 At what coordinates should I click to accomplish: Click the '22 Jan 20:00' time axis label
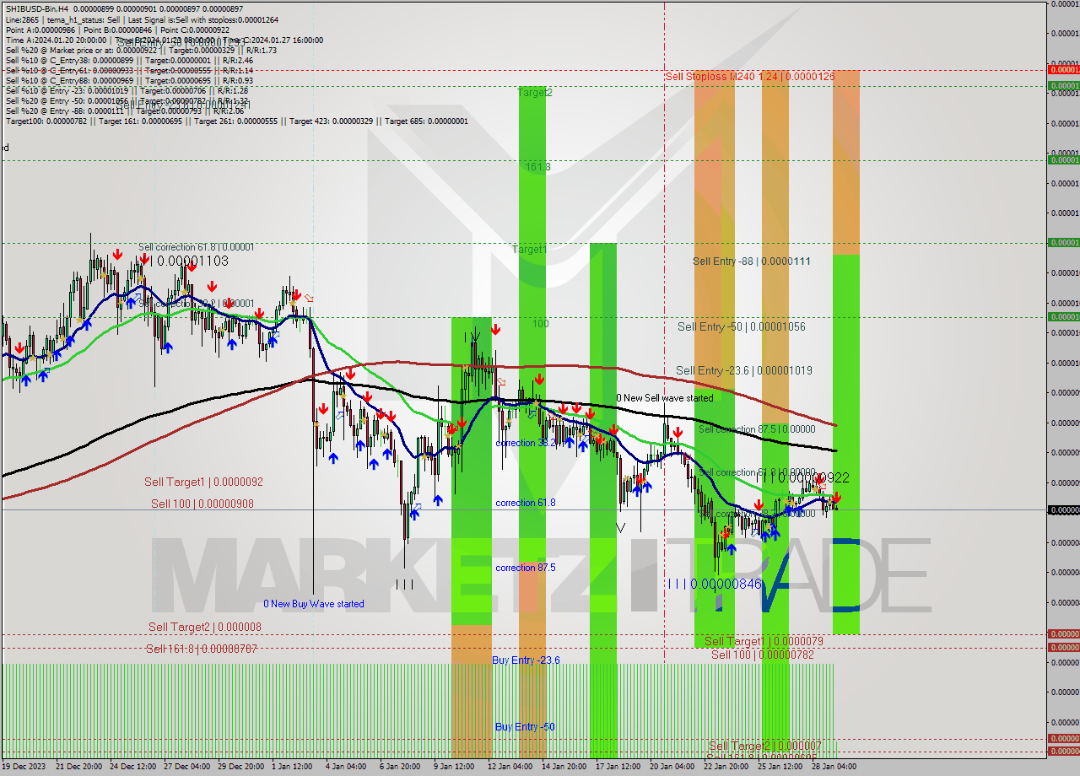tap(726, 767)
